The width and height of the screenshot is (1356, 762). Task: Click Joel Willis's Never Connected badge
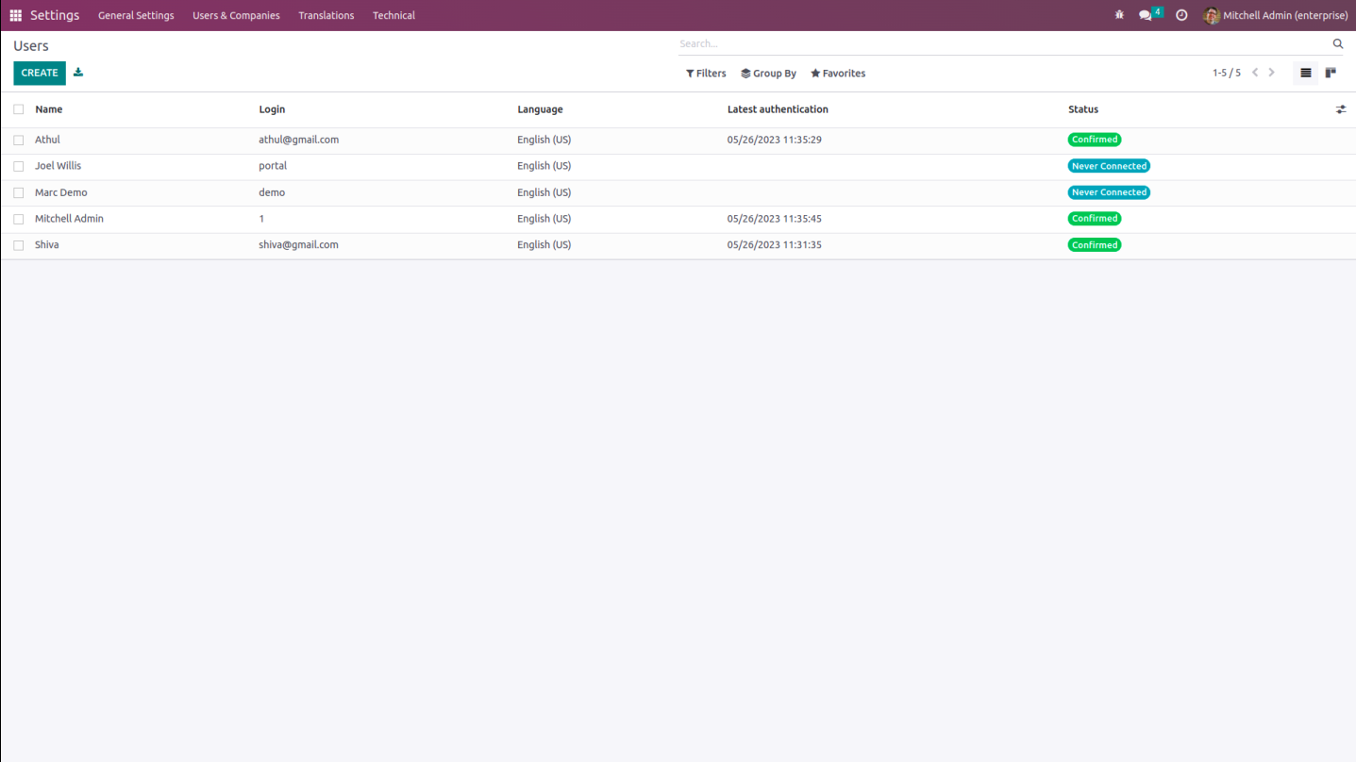coord(1109,166)
